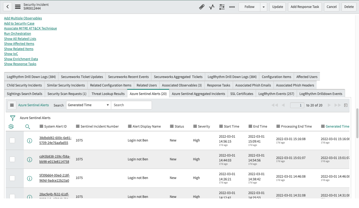
Task: Open the Azure Sentinel Alerts list menu icon
Action: coord(12,105)
